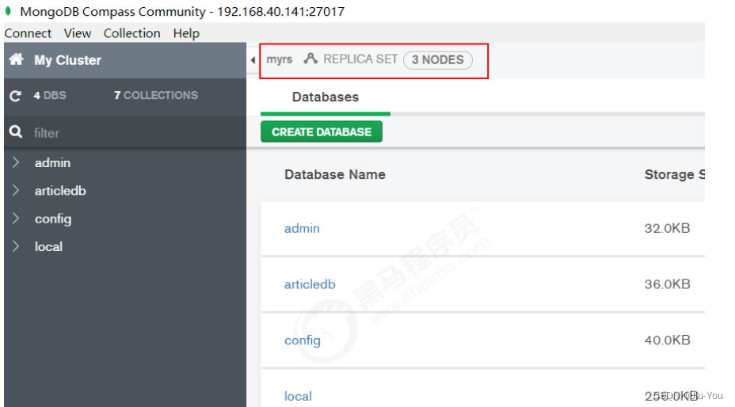Expand the local database in sidebar
Image resolution: width=735 pixels, height=407 pixels.
point(16,246)
